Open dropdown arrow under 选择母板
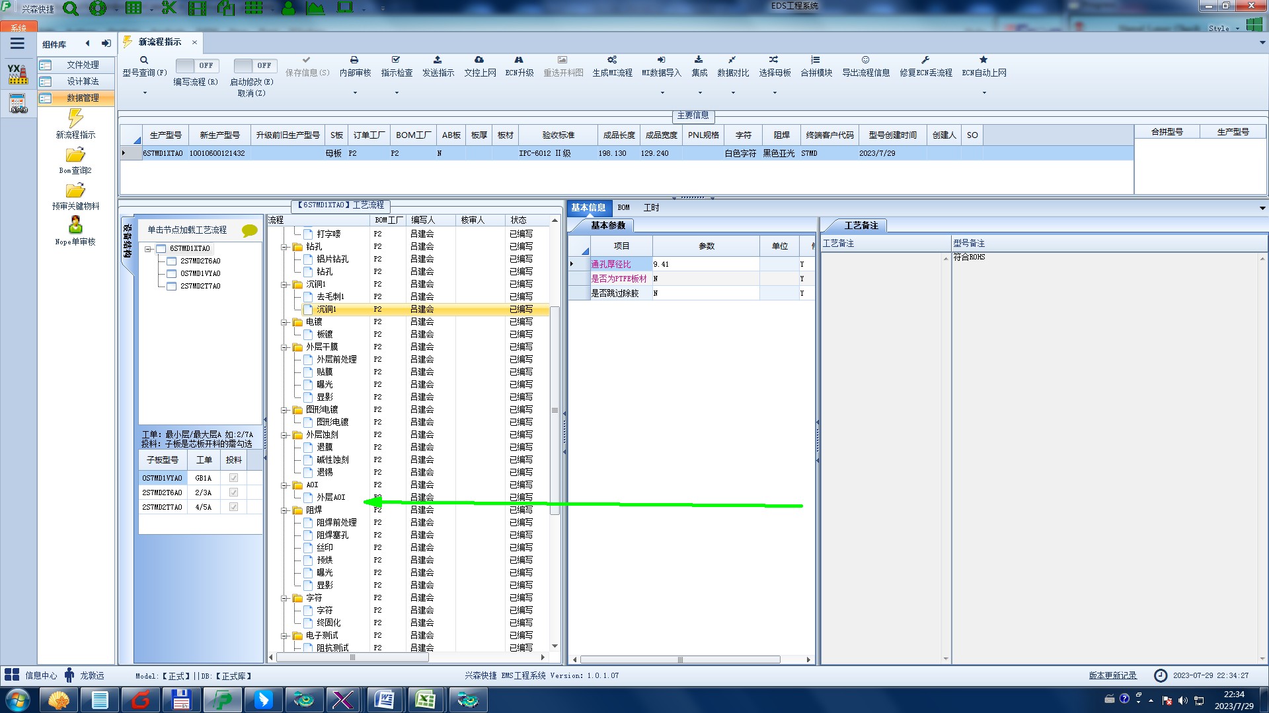This screenshot has height=713, width=1269. [x=775, y=93]
